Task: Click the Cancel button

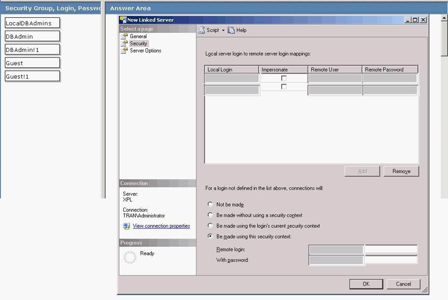Action: (403, 284)
